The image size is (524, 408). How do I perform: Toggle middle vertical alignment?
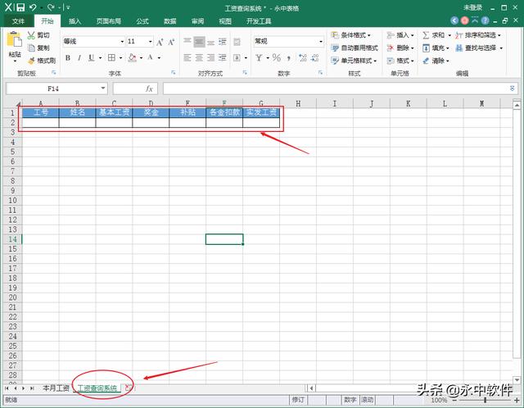[x=199, y=42]
